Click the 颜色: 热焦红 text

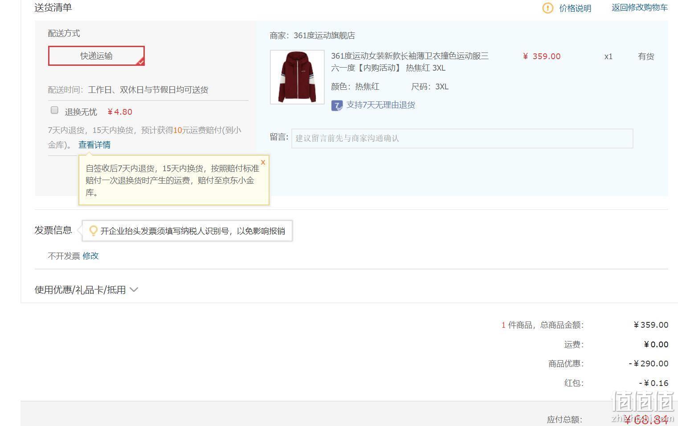355,87
